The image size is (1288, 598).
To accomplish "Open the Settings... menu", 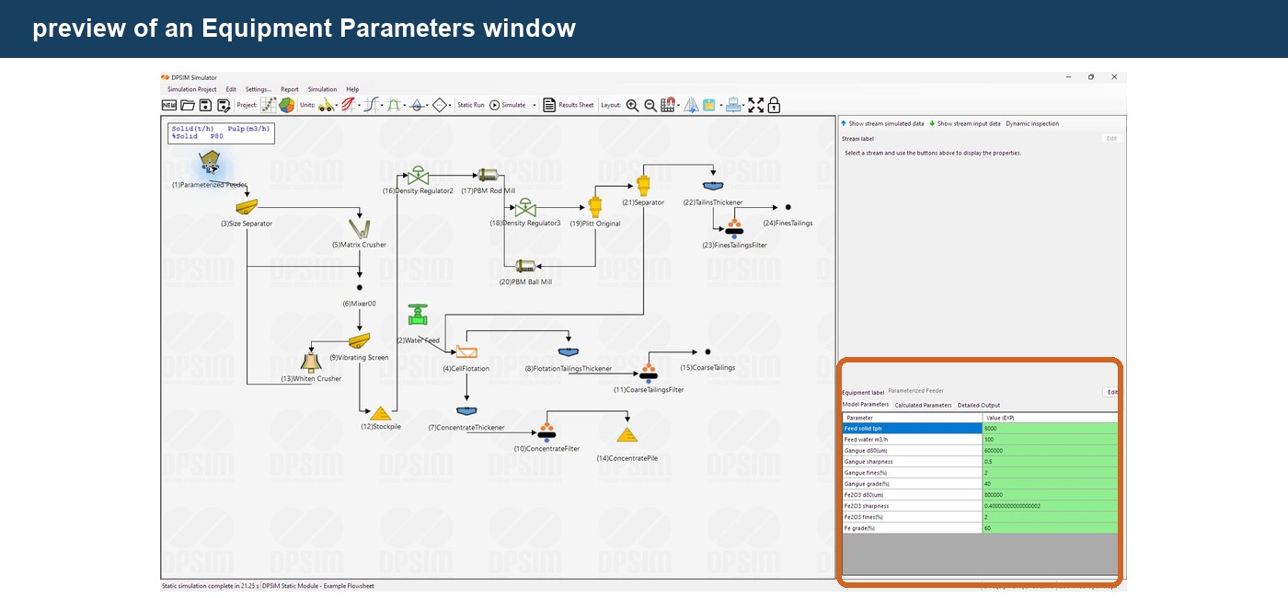I will tap(259, 89).
